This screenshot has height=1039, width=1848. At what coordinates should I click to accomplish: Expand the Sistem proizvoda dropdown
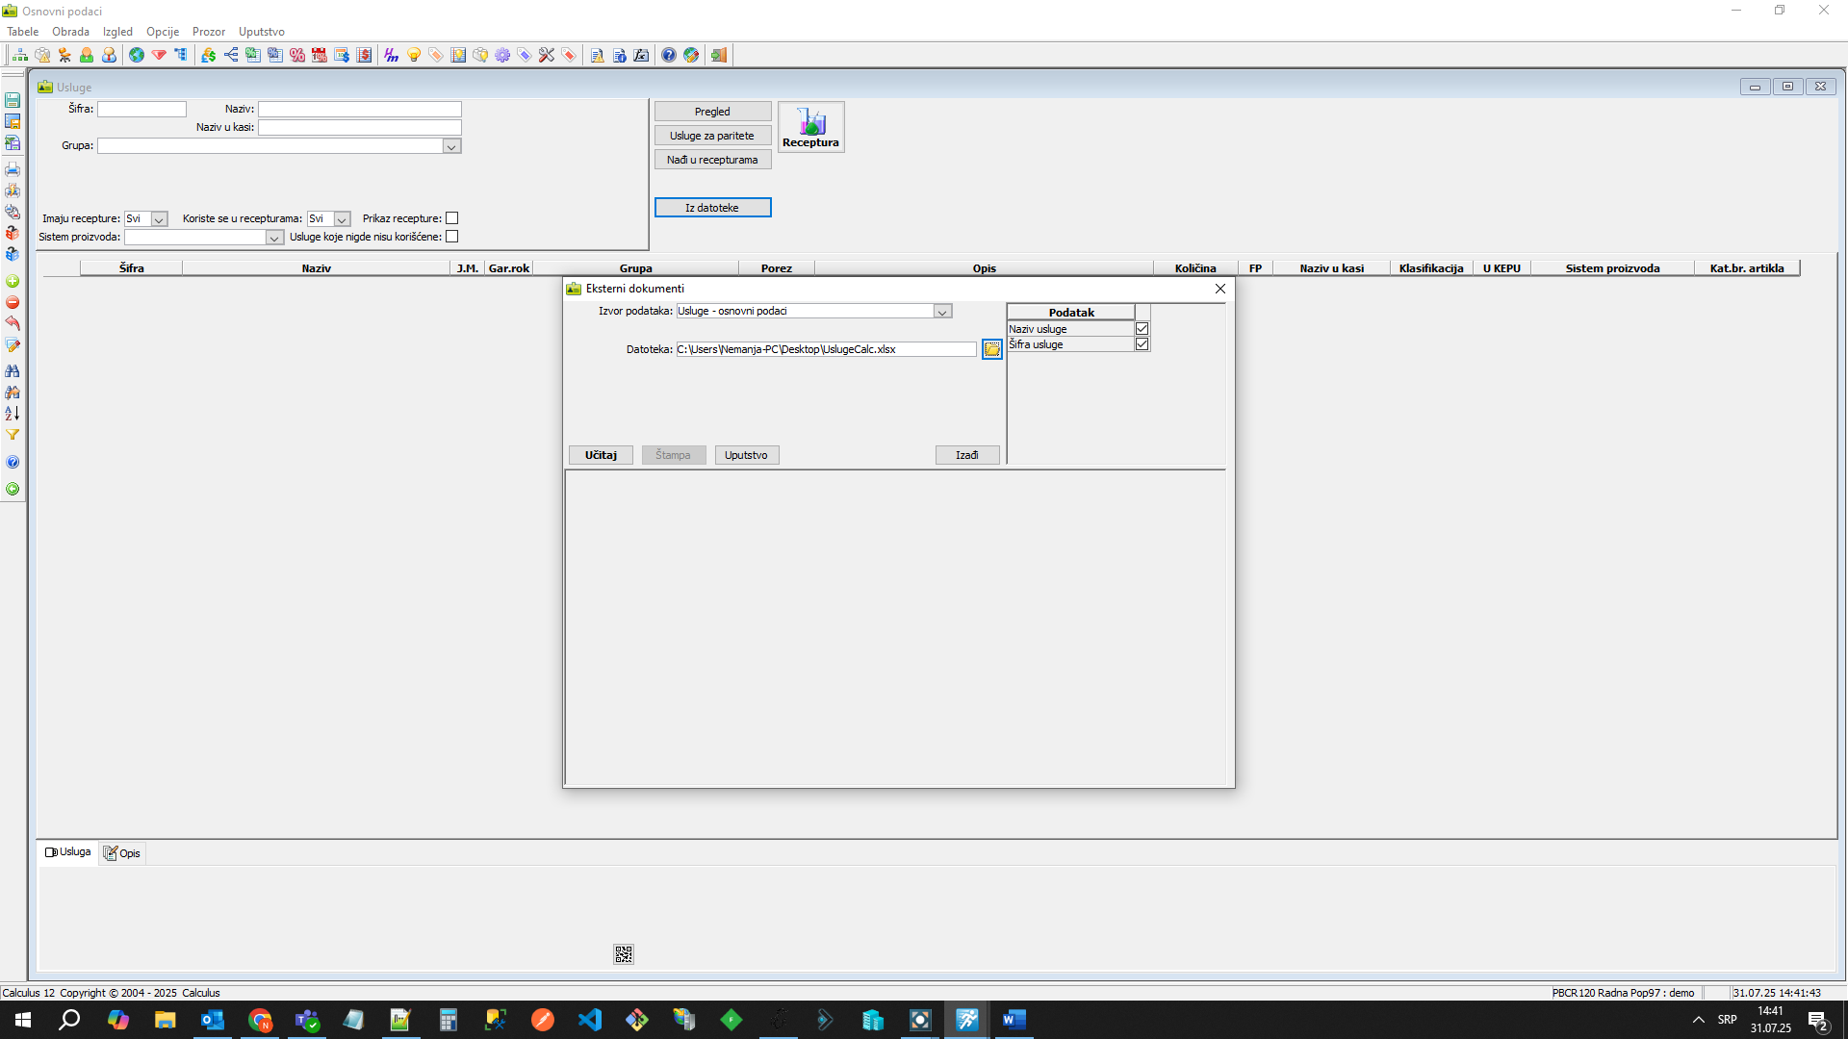coord(273,238)
